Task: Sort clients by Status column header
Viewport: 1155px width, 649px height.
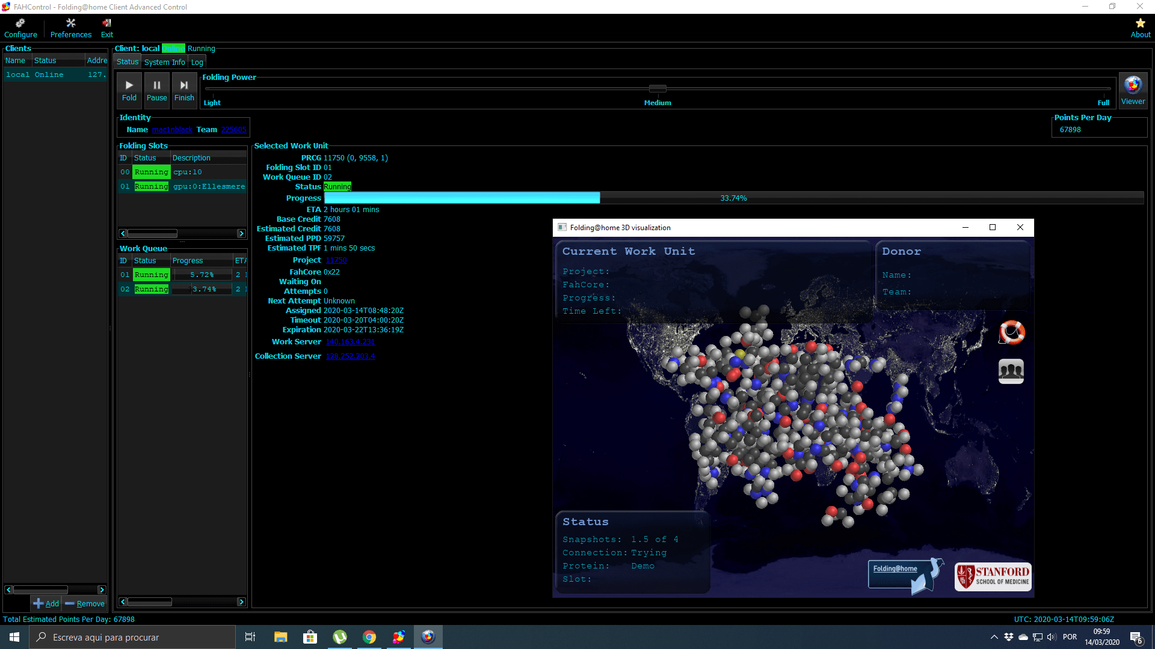Action: coord(58,61)
